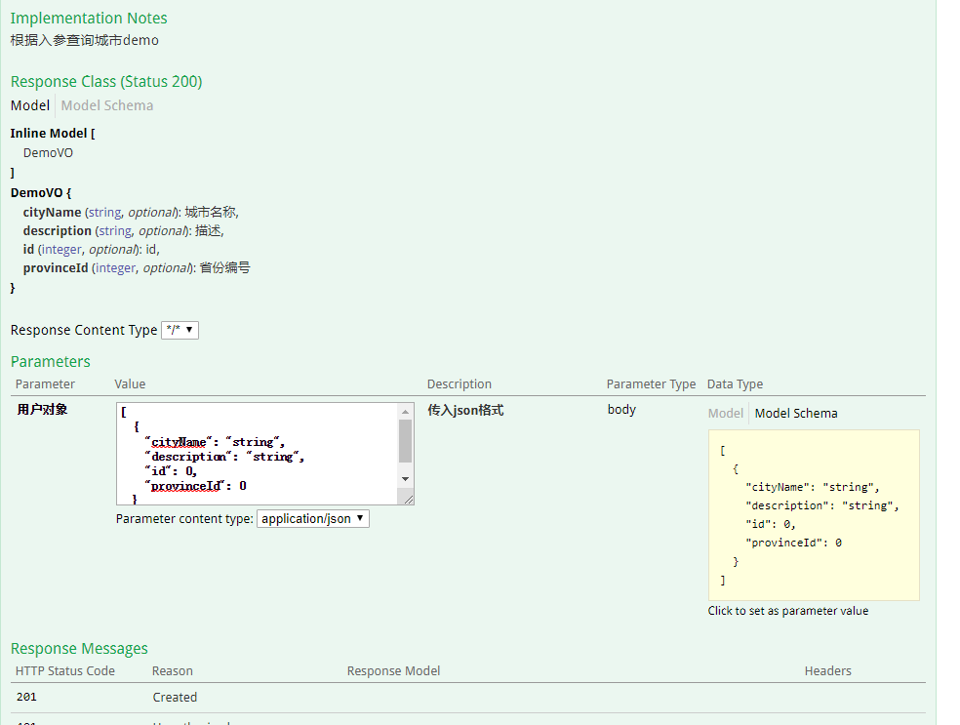Click the Created reason cell

(175, 698)
